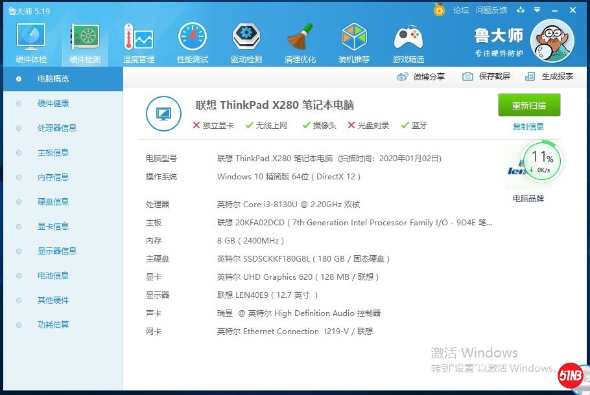Share via 微博分享
The image size is (590, 395).
click(421, 76)
